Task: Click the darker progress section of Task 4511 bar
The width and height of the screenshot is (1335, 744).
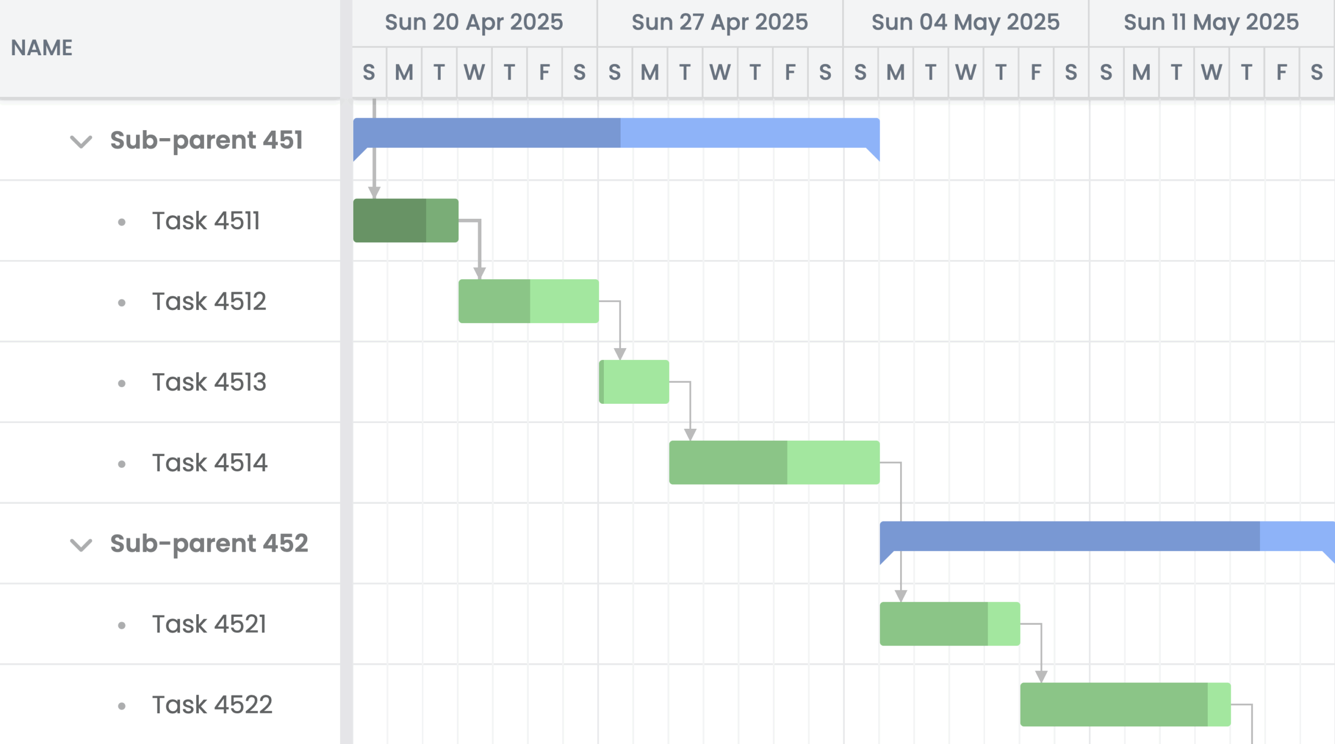Action: tap(390, 221)
